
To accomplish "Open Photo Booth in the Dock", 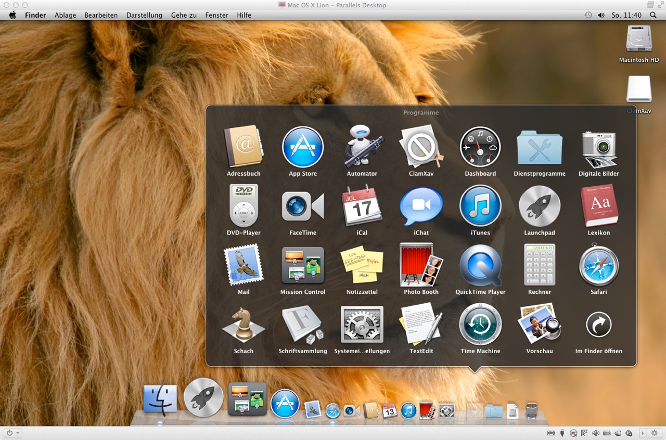I will (x=428, y=410).
